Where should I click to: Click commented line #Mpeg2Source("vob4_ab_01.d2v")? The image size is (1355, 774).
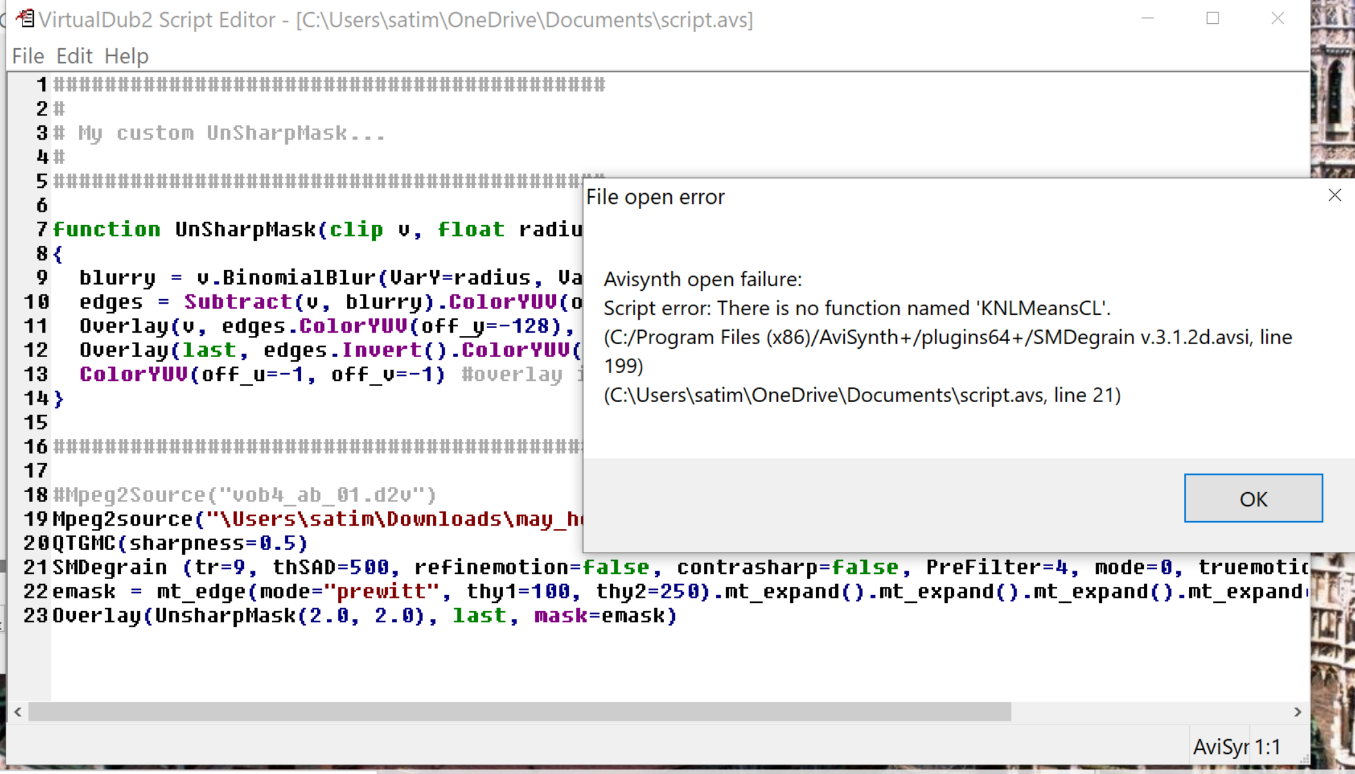tap(244, 495)
